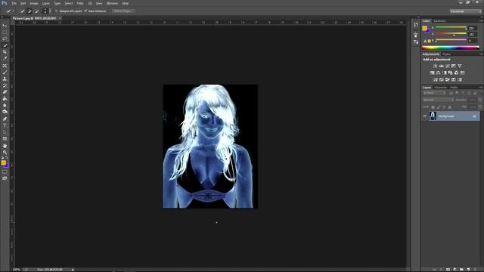The width and height of the screenshot is (484, 272).
Task: Select the Quick Selection tool in toolbox
Action: pyautogui.click(x=5, y=45)
